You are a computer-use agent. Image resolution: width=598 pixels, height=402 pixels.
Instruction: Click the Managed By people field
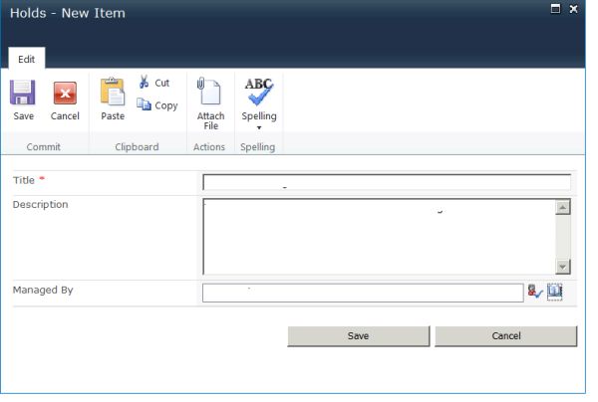tap(363, 293)
